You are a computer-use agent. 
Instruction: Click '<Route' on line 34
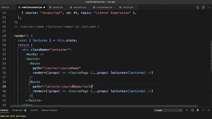34,63
